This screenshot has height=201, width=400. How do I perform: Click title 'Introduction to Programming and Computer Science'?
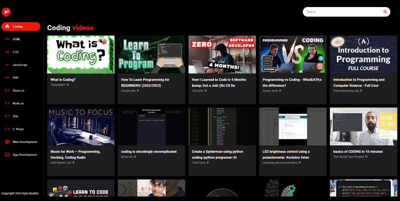coord(358,82)
